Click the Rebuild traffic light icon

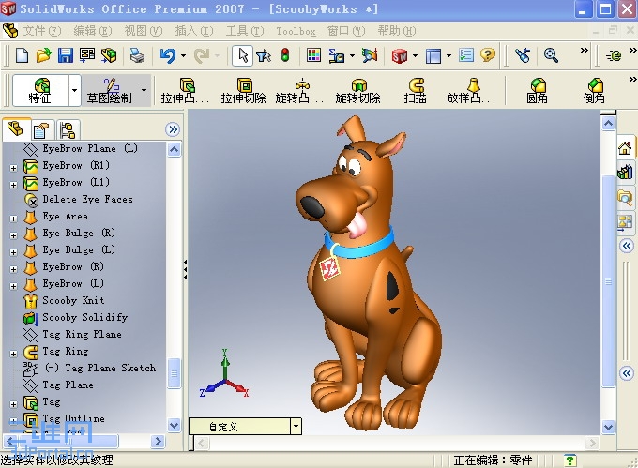pyautogui.click(x=285, y=55)
